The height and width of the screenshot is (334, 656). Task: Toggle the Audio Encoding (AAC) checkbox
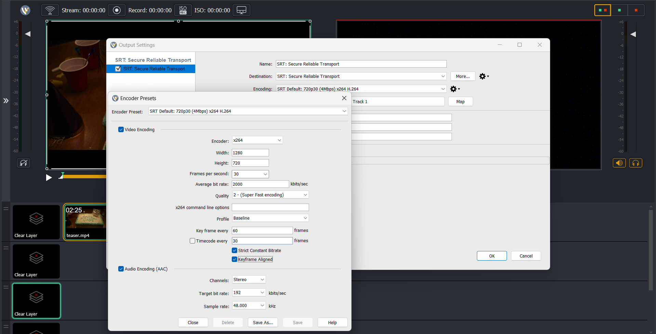(x=121, y=269)
